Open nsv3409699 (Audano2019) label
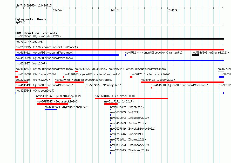The image size is (231, 163). (128, 123)
